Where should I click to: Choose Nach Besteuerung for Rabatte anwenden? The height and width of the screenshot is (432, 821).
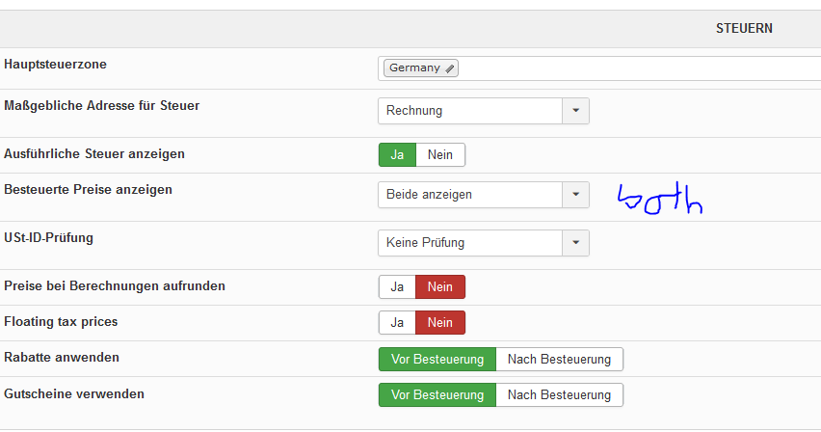point(559,360)
